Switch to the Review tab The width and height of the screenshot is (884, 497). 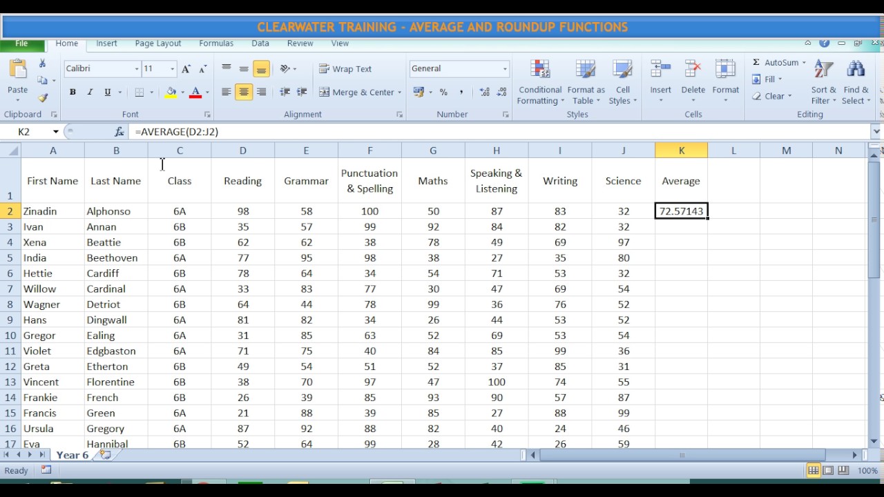tap(300, 43)
